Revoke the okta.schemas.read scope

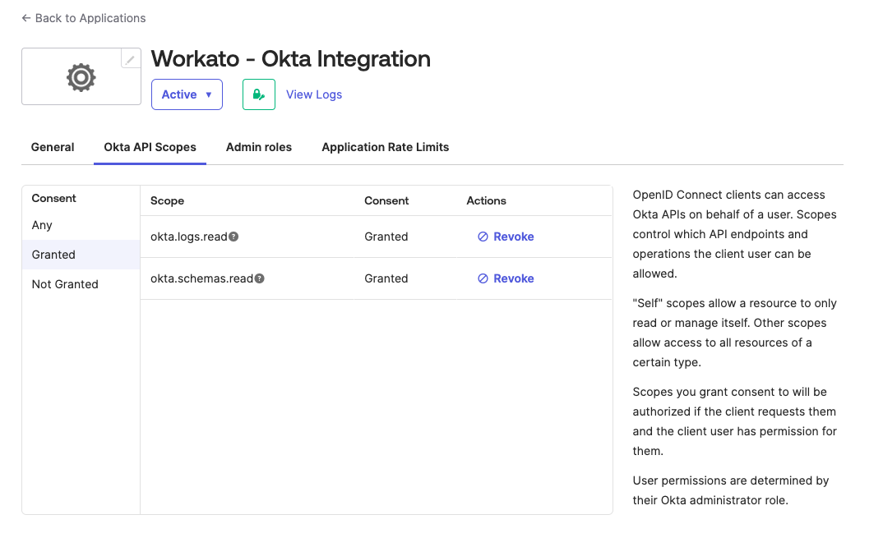[x=511, y=278]
